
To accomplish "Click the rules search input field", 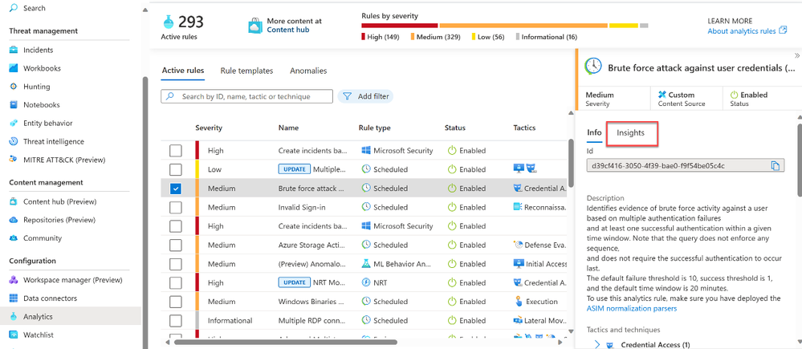I will coord(246,96).
